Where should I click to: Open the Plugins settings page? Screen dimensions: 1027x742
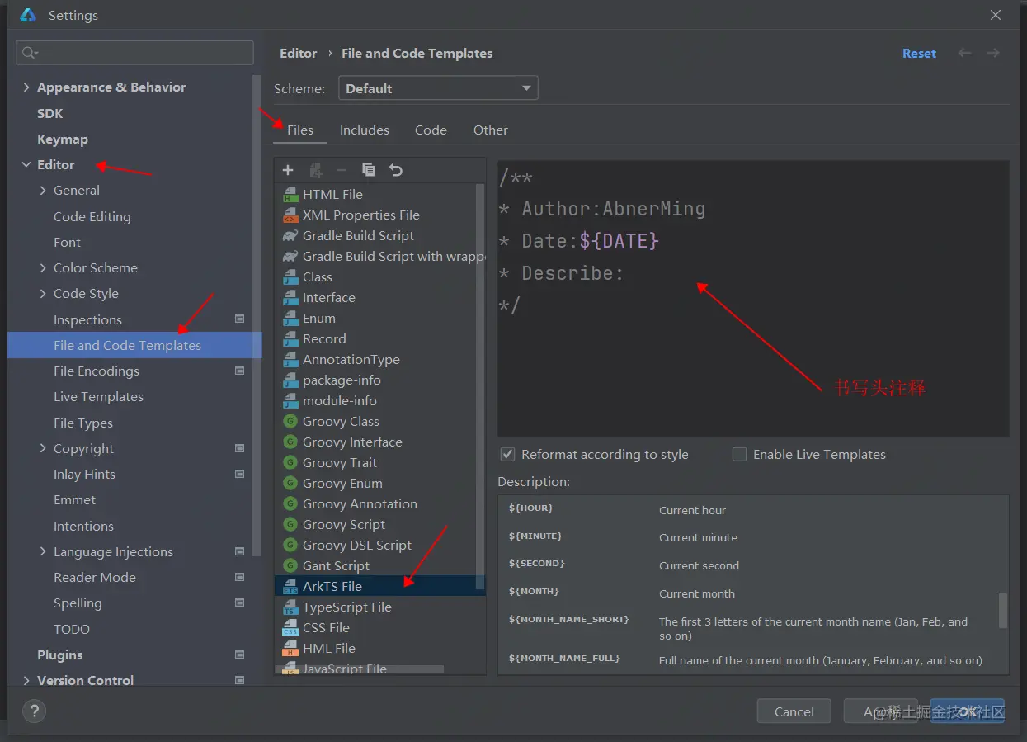click(60, 655)
